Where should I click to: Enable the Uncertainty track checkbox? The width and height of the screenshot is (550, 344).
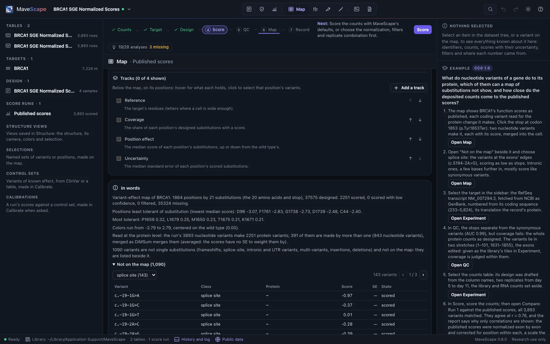pyautogui.click(x=119, y=159)
